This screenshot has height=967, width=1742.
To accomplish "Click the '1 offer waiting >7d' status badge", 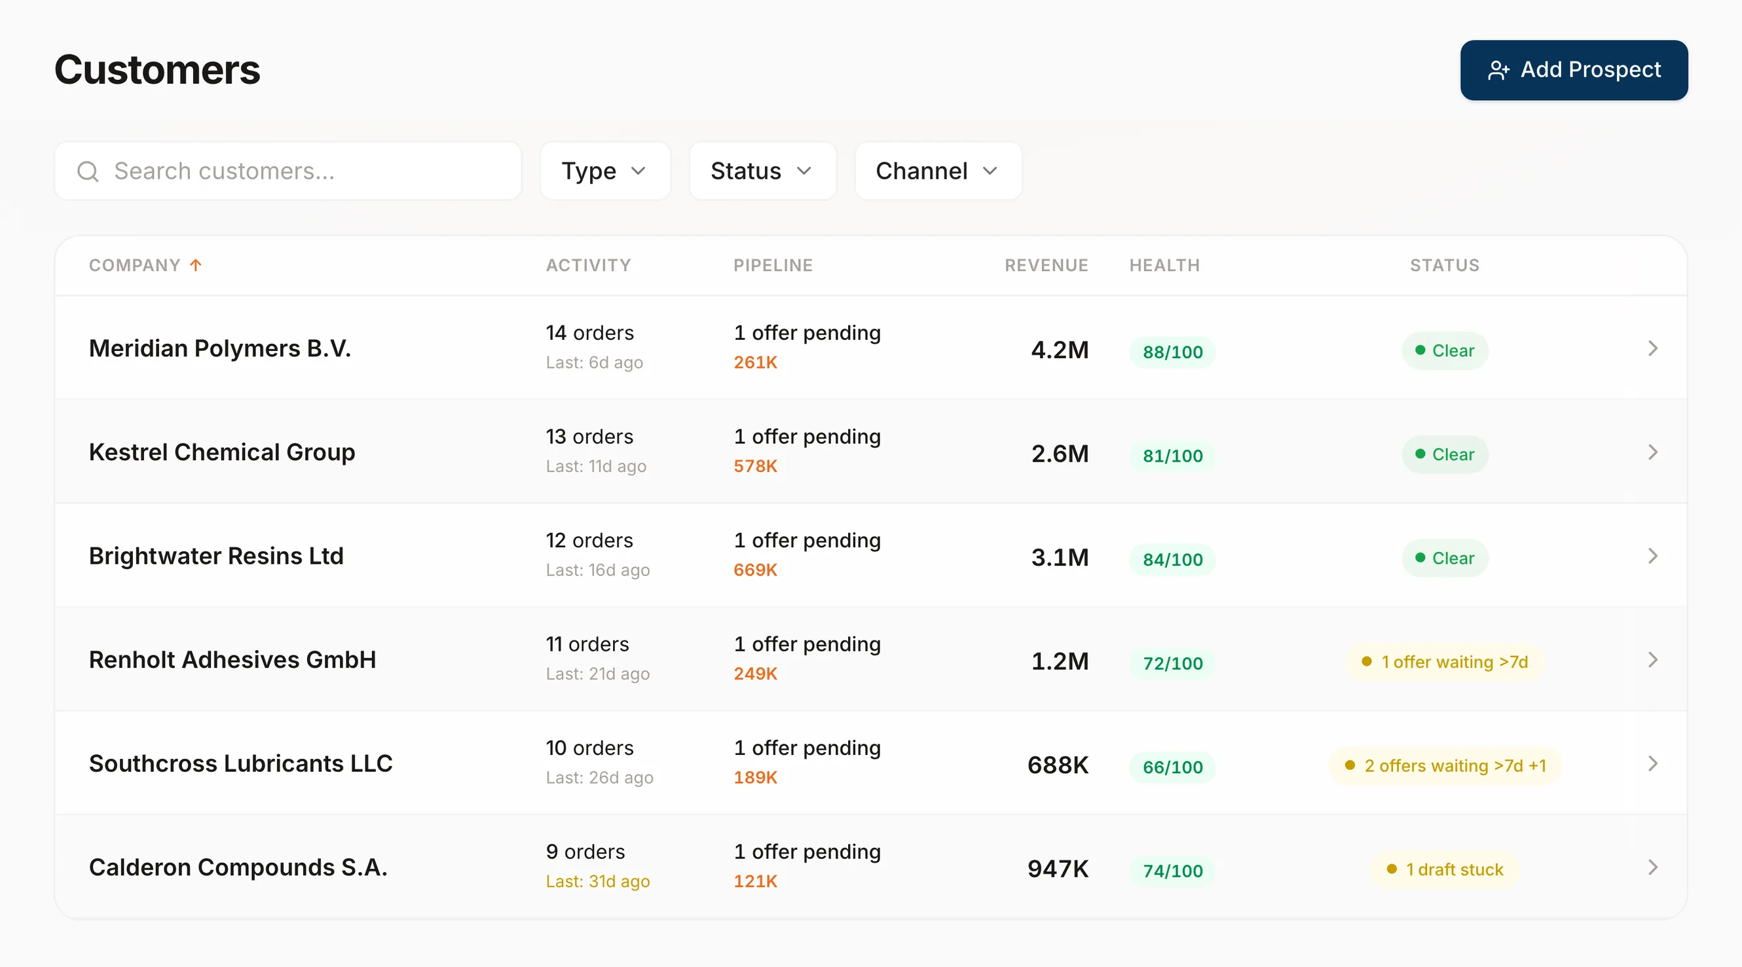I will click(x=1445, y=662).
